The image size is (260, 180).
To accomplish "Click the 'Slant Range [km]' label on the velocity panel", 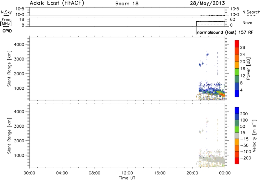I will click(9, 135).
